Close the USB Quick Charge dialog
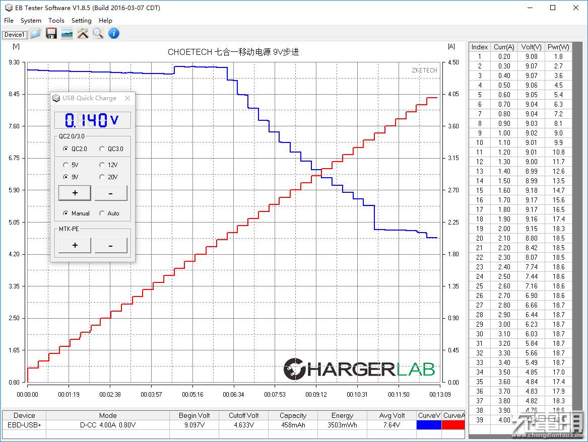The image size is (588, 442). (x=127, y=98)
